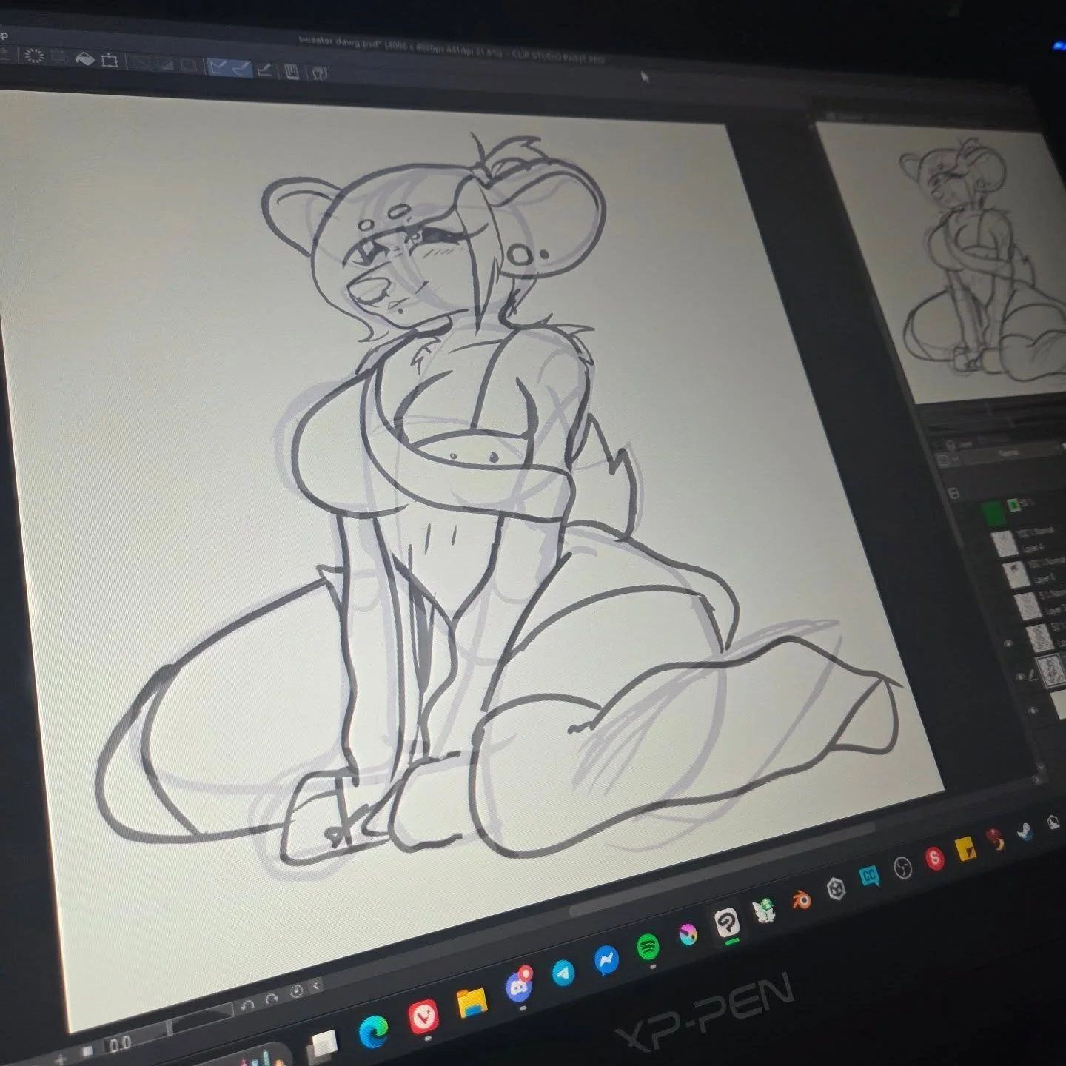Click the active Clip Studio Paint taskbar icon
Viewport: 1066px width, 1066px height.
(x=728, y=922)
